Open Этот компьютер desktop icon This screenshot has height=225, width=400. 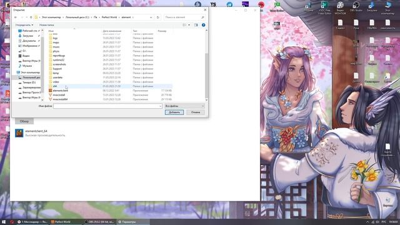click(x=387, y=7)
